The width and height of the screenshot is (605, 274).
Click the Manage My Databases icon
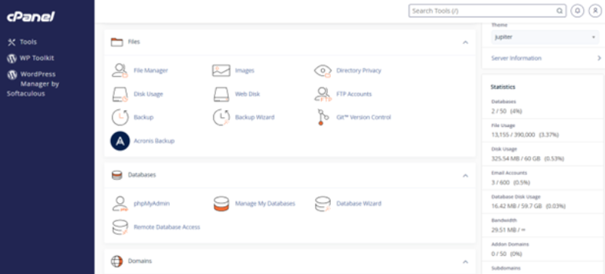(221, 204)
